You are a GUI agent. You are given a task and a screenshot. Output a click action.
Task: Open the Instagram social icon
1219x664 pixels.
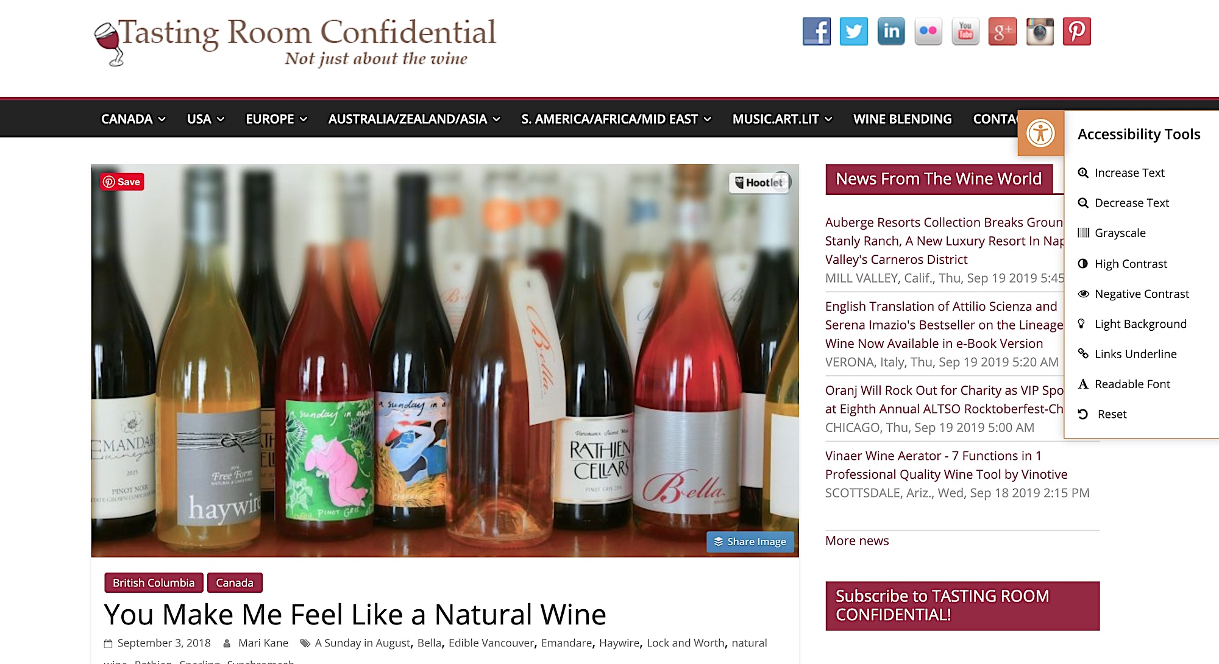click(x=1039, y=32)
